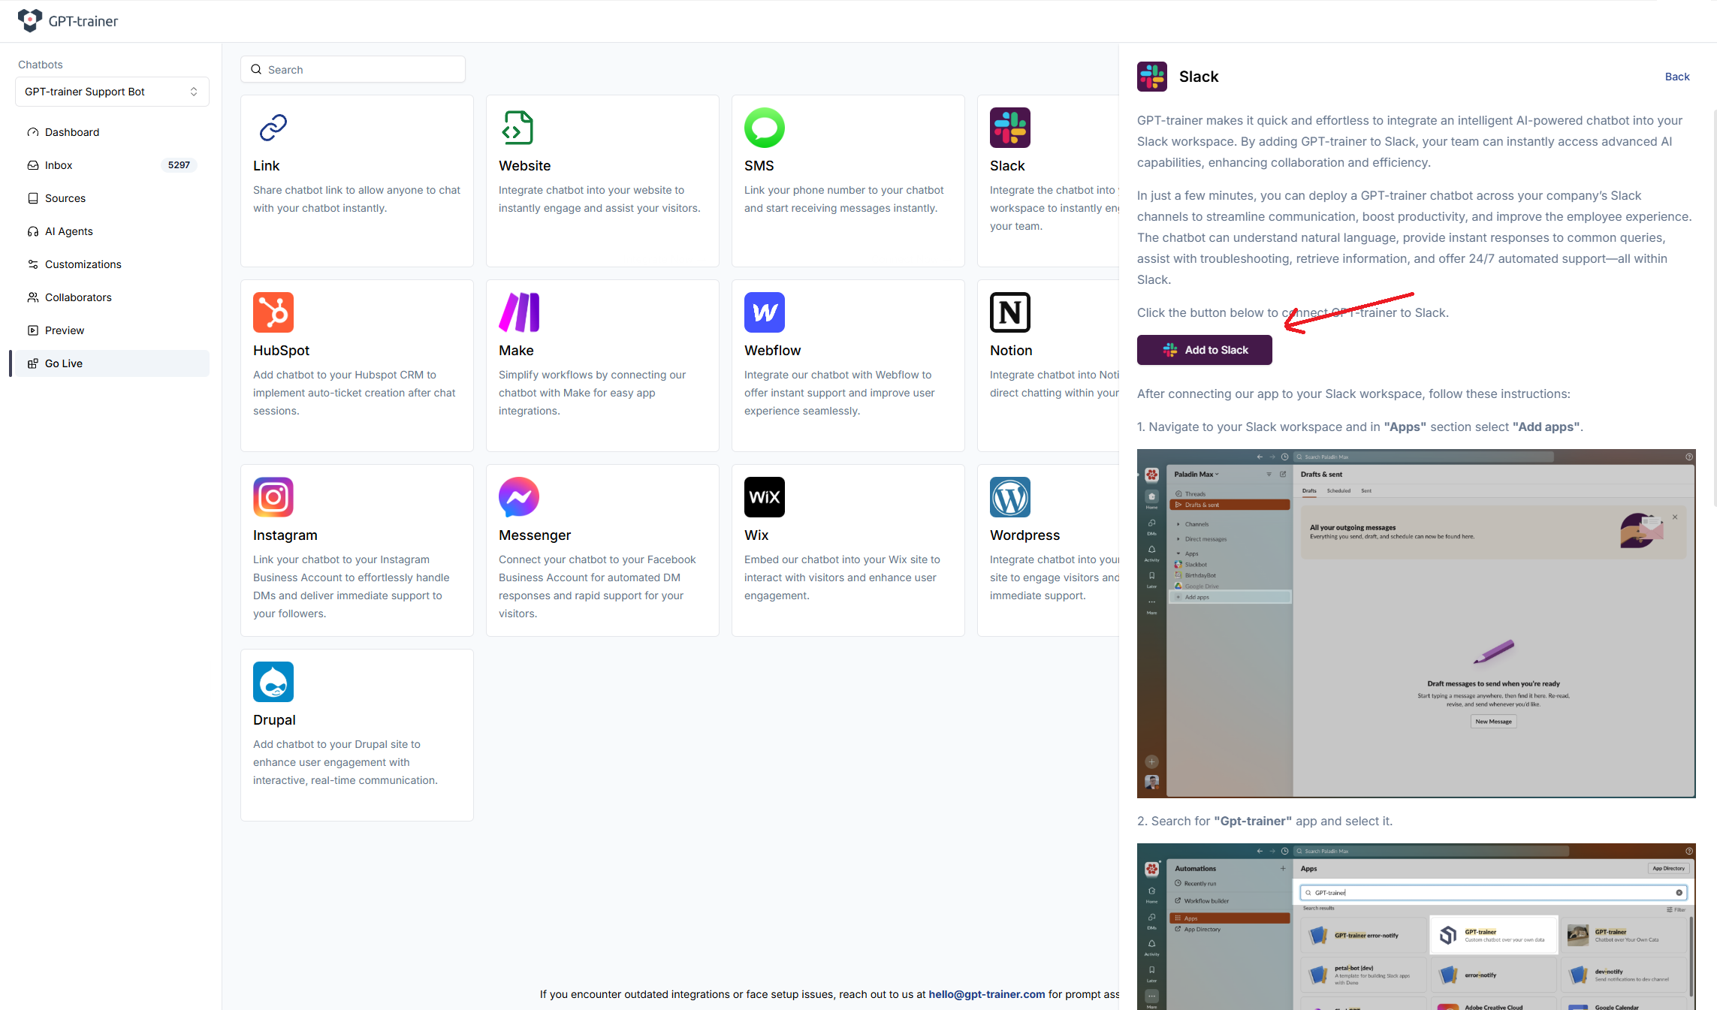Click the GPT-trainer logo in header
1717x1010 pixels.
[x=68, y=21]
